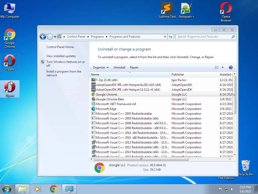Click the Windows Start button
258x194 pixels.
click(x=7, y=189)
